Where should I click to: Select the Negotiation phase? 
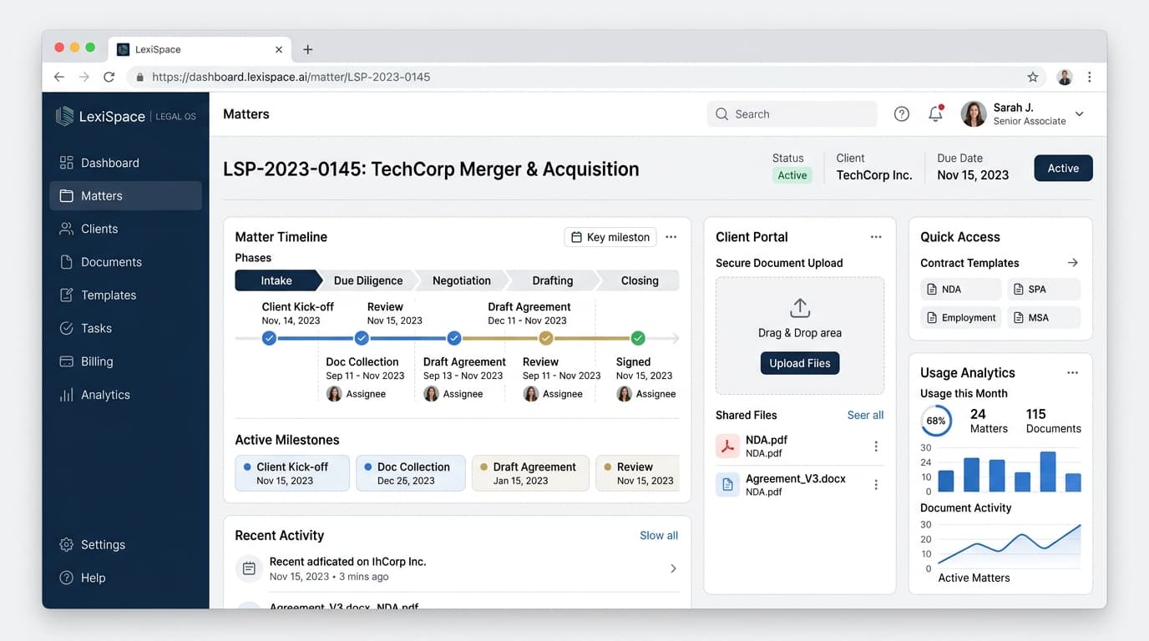[x=462, y=280]
